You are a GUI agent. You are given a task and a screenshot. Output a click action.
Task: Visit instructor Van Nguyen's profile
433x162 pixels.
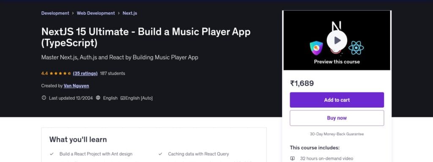(76, 86)
